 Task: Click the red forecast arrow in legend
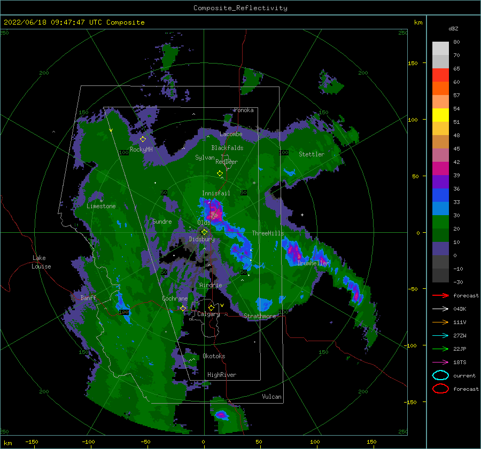[x=440, y=295]
